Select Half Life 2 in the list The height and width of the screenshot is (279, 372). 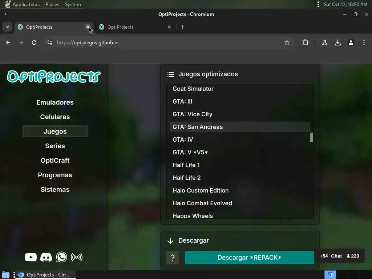click(x=240, y=178)
